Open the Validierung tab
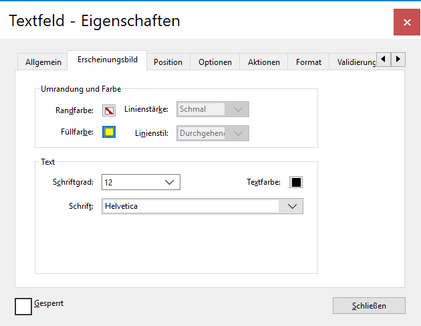 click(353, 62)
